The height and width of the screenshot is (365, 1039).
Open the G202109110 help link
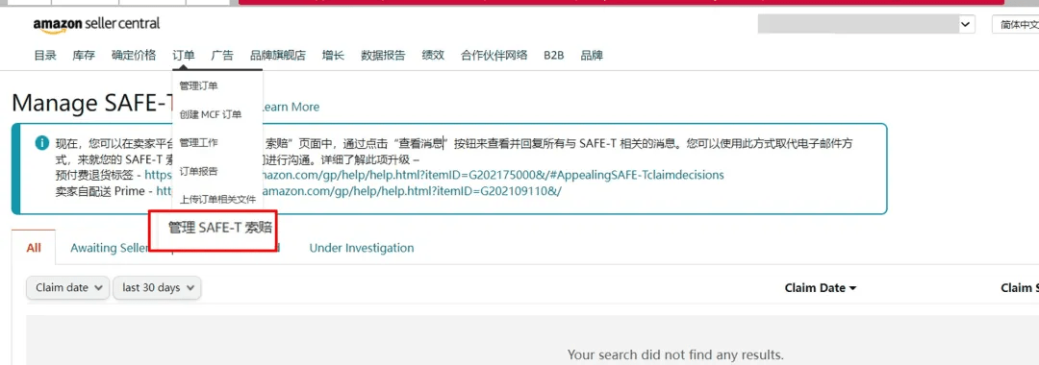412,191
